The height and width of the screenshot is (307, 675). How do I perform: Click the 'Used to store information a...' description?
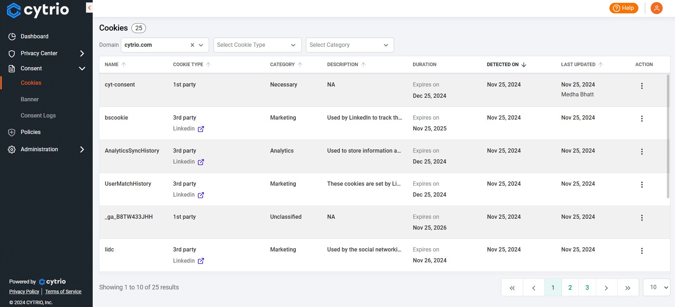pos(364,151)
